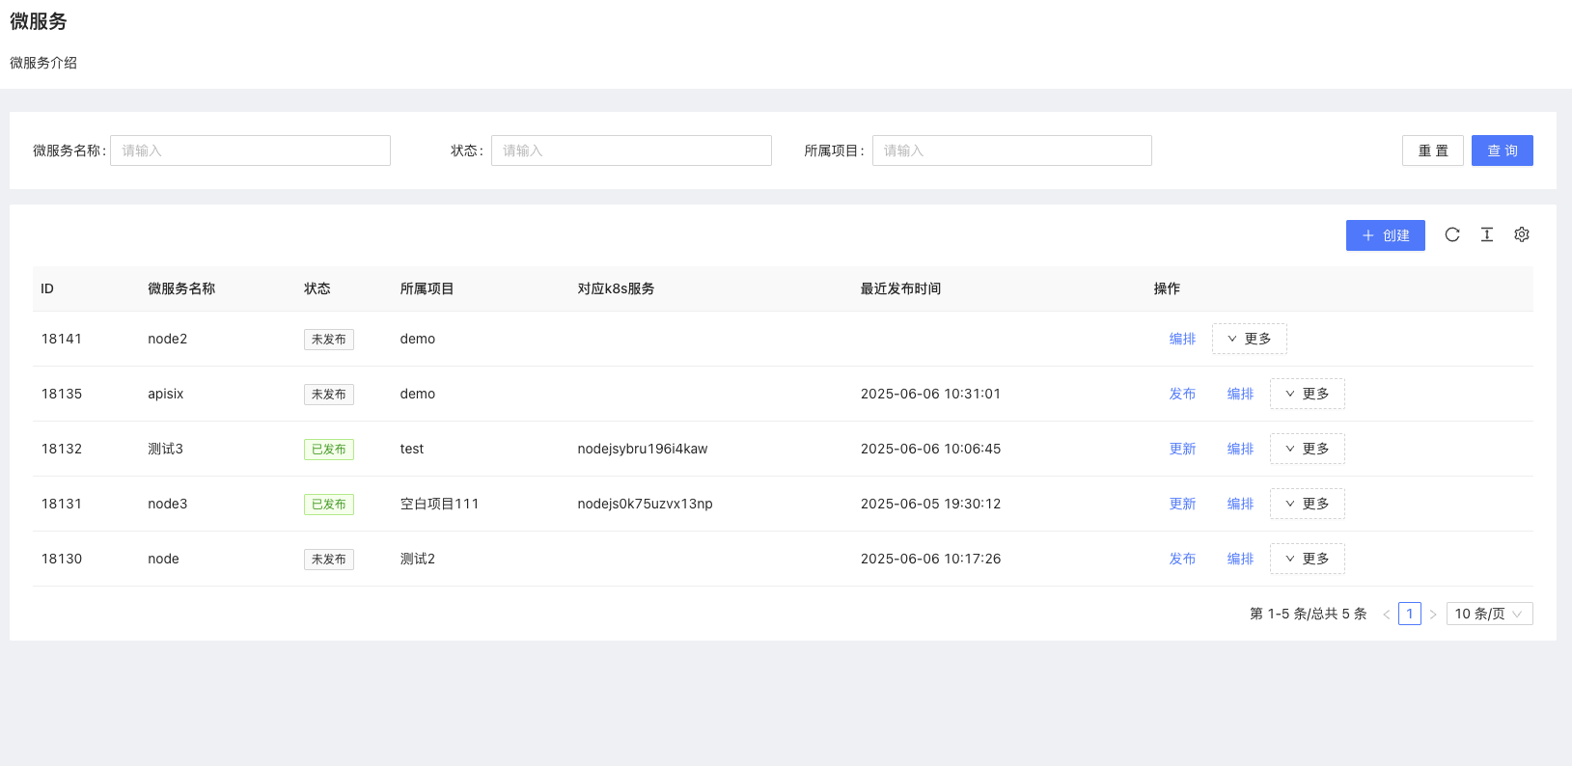
Task: Click ID cell 18130
Action: click(62, 559)
